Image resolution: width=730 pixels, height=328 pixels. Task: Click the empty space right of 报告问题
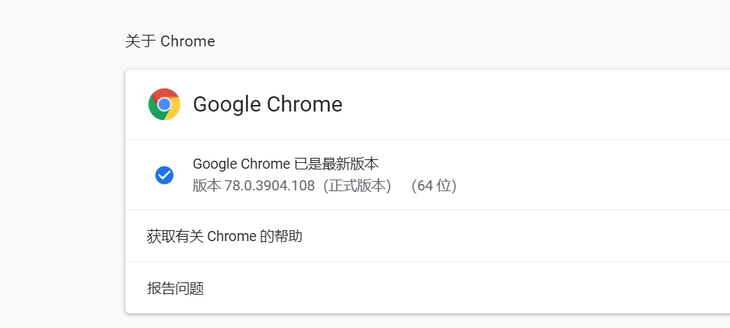tap(466, 288)
